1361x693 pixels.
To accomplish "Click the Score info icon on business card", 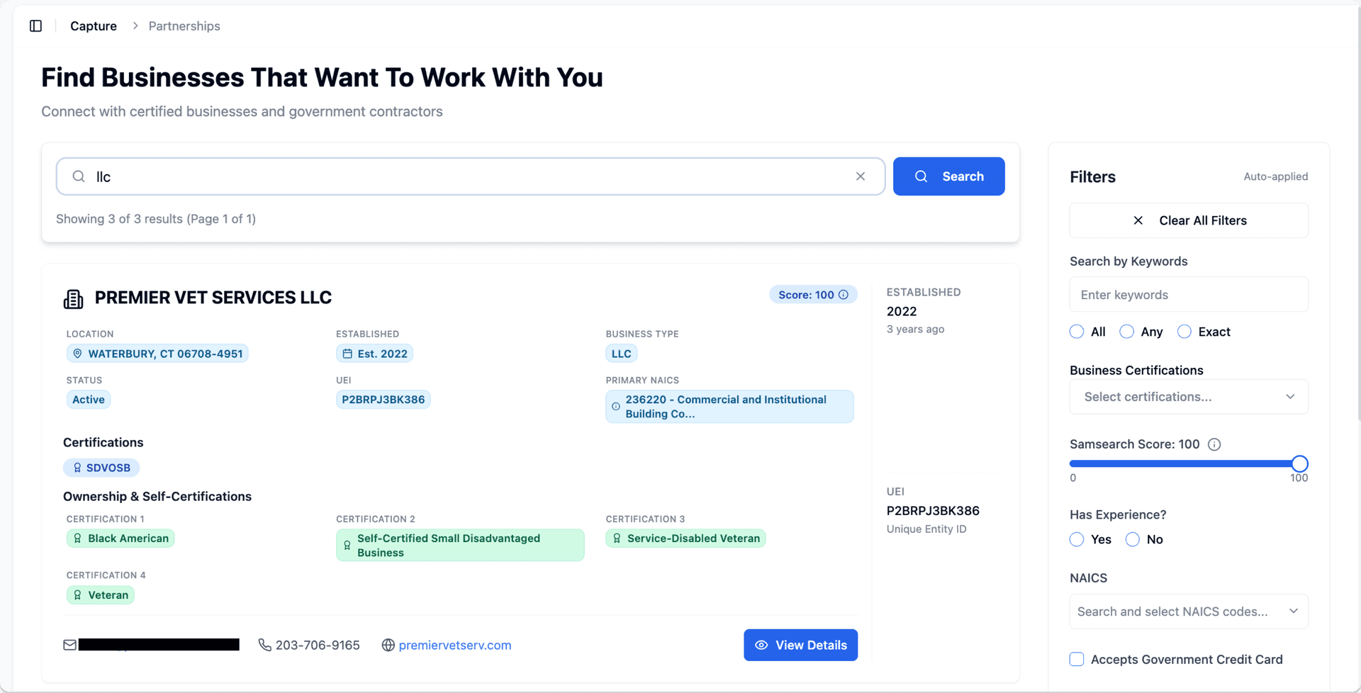I will pyautogui.click(x=844, y=295).
